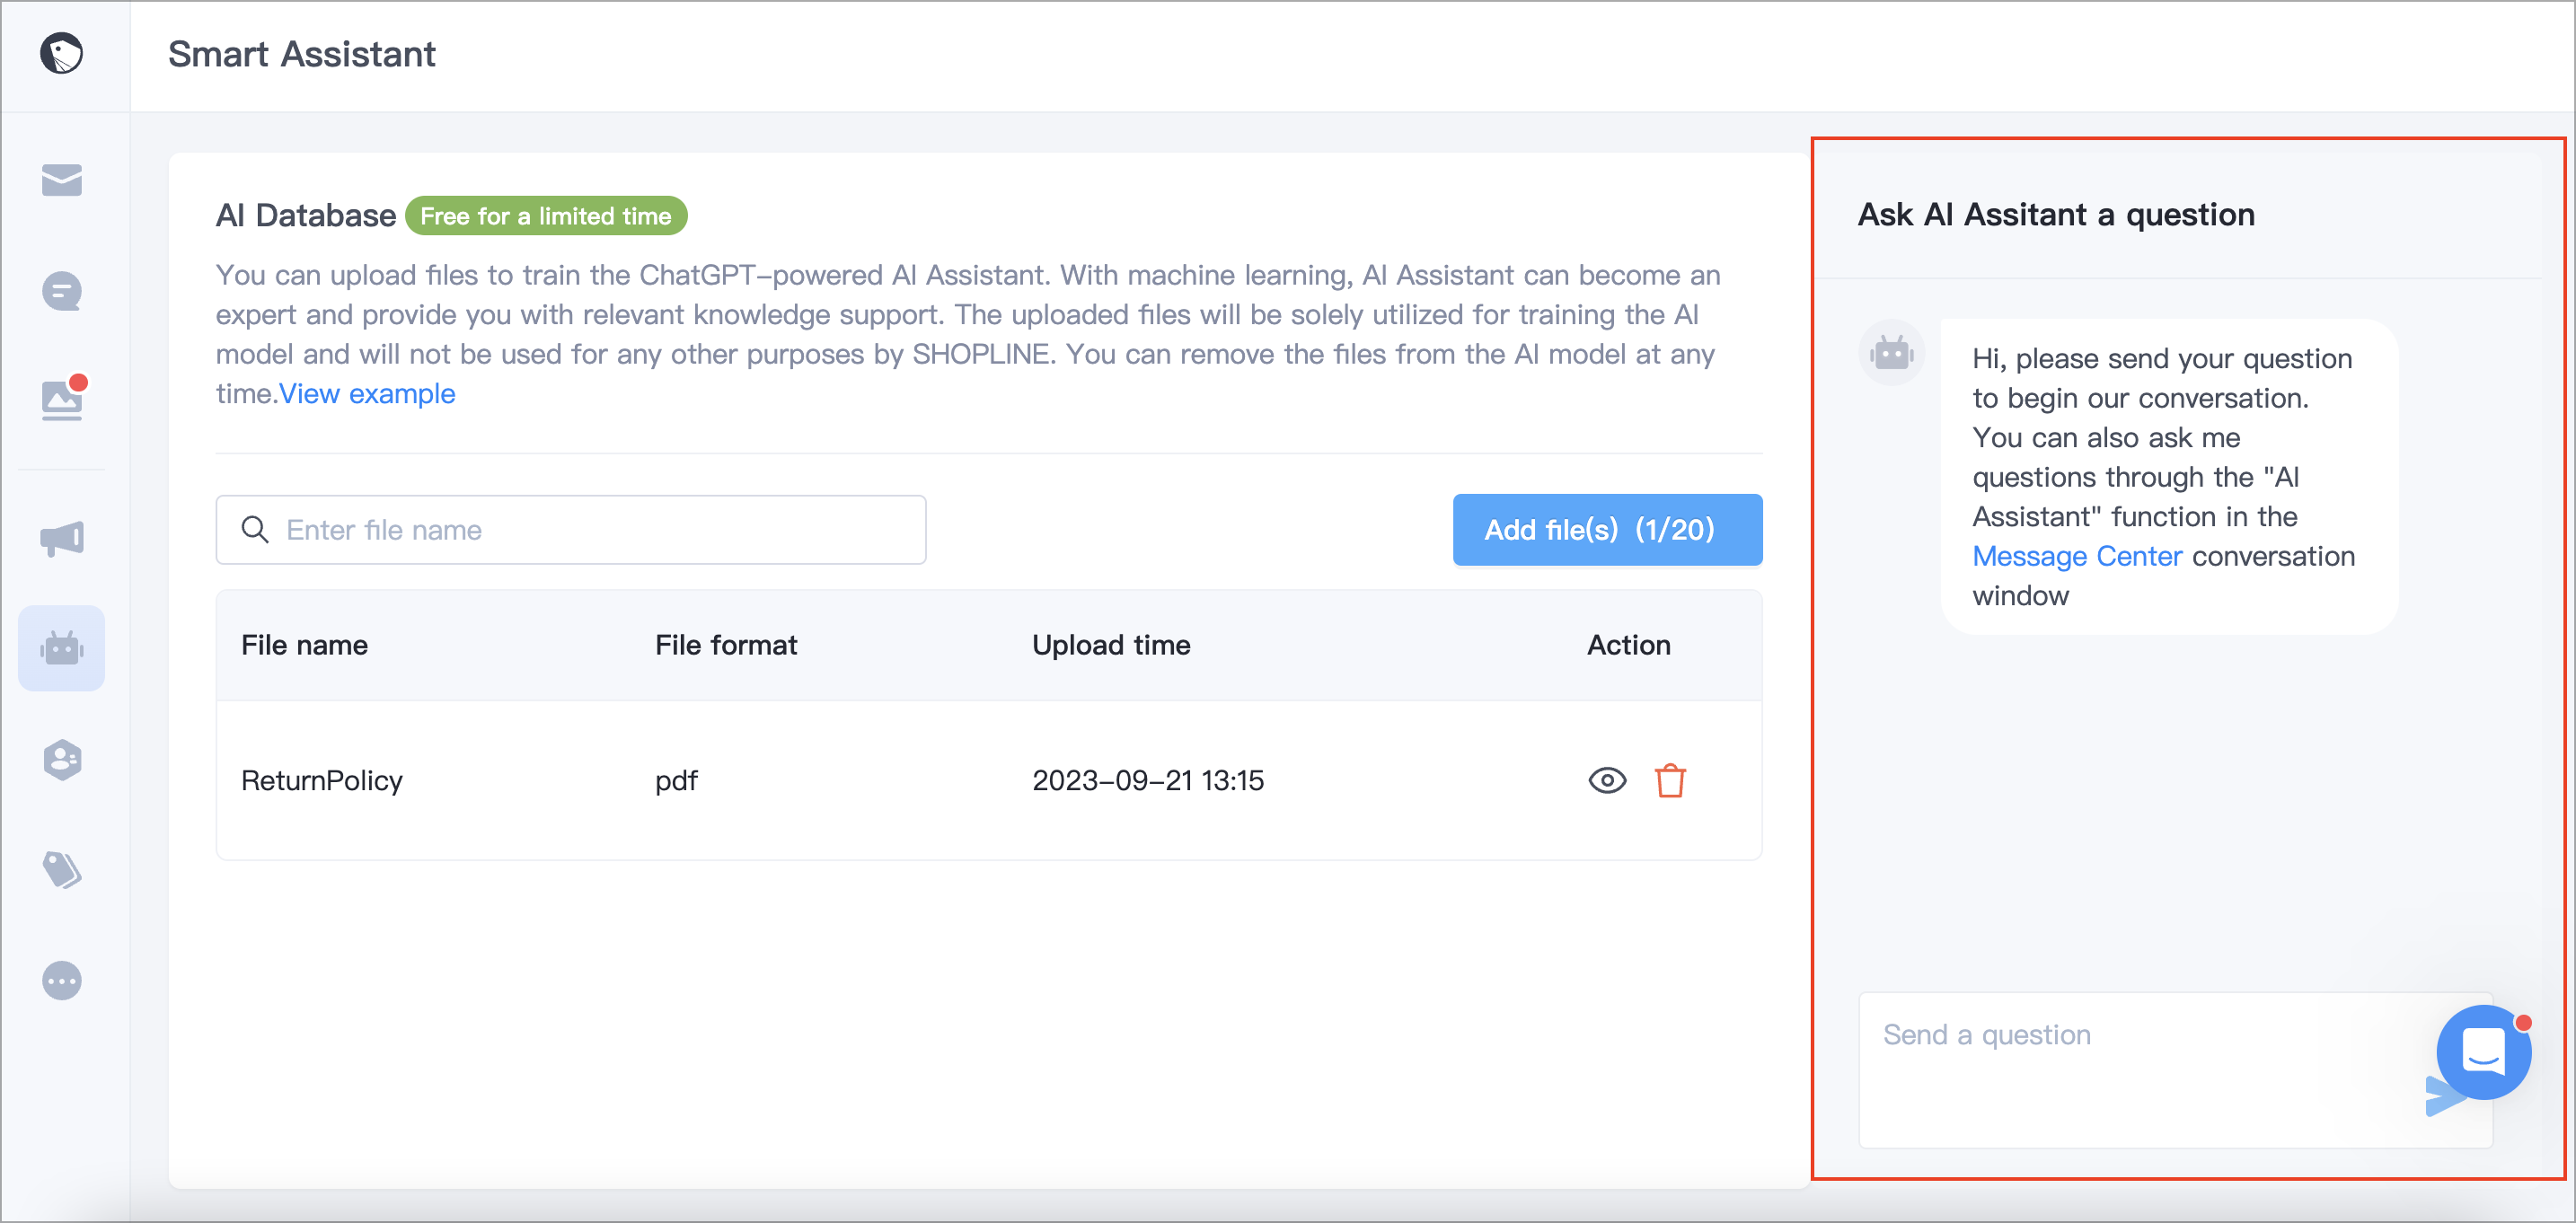Image resolution: width=2576 pixels, height=1223 pixels.
Task: Focus the Send a question text box
Action: (x=2175, y=1070)
